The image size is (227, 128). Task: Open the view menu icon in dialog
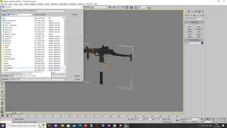click(44, 15)
